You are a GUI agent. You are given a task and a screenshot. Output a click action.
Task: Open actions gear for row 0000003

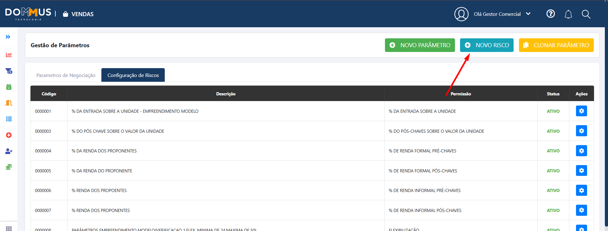(581, 131)
